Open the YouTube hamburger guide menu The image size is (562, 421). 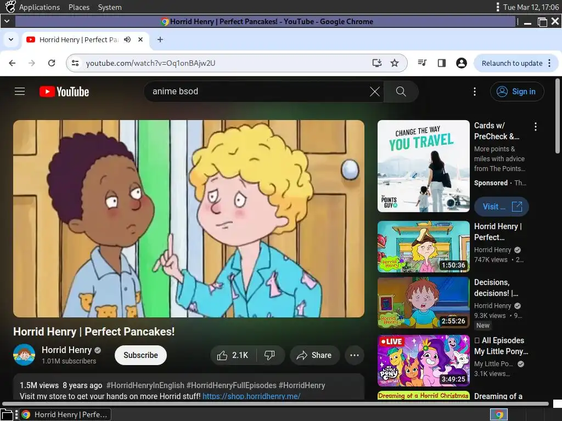20,92
